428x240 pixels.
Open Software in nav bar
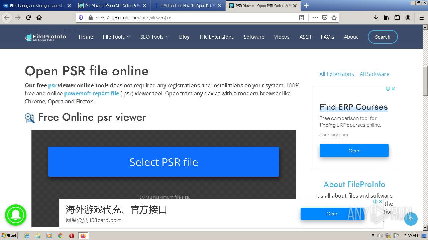pyautogui.click(x=254, y=37)
